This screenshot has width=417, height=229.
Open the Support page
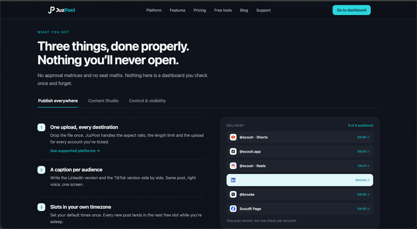click(x=263, y=10)
